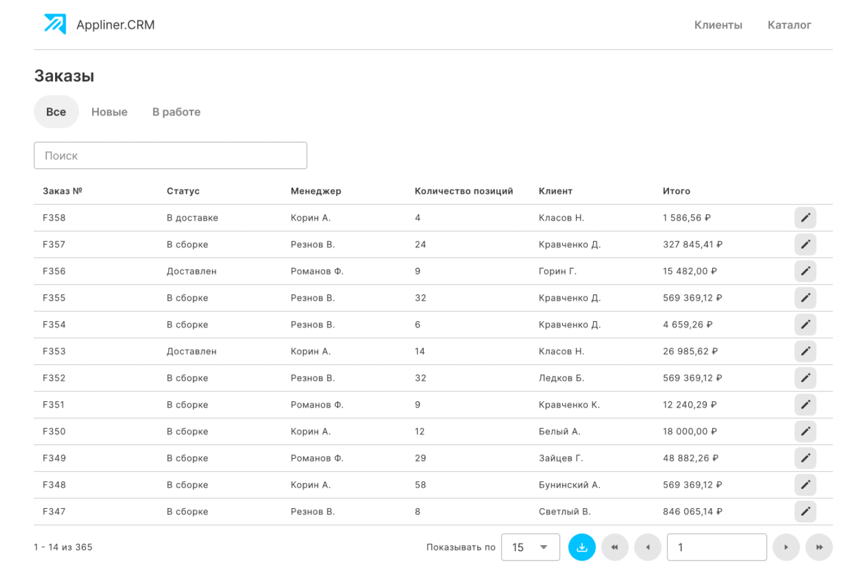Viewport: 865px width, 576px height.
Task: Edit order F357 with pencil icon
Action: point(805,244)
